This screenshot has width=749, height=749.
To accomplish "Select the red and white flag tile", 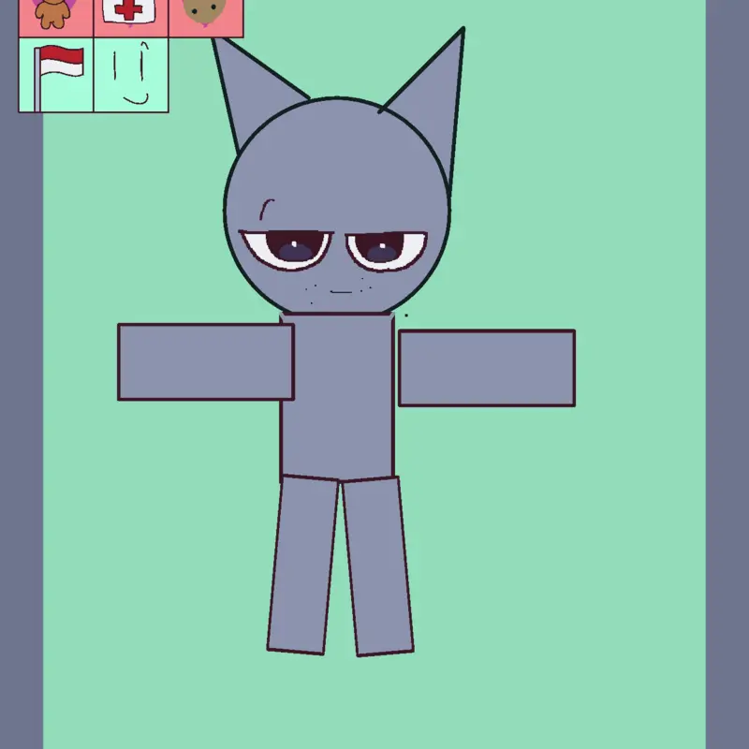I will [56, 75].
